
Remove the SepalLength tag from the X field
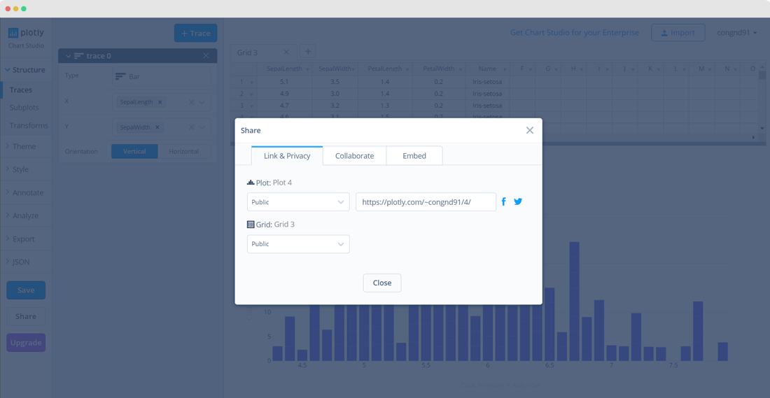point(160,102)
